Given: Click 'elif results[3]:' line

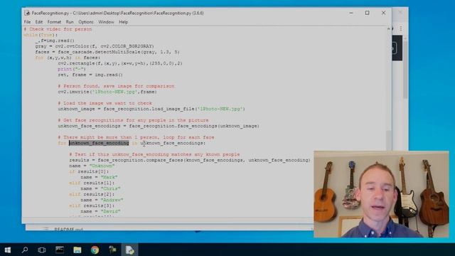Looking at the screenshot, I should click(92, 206).
